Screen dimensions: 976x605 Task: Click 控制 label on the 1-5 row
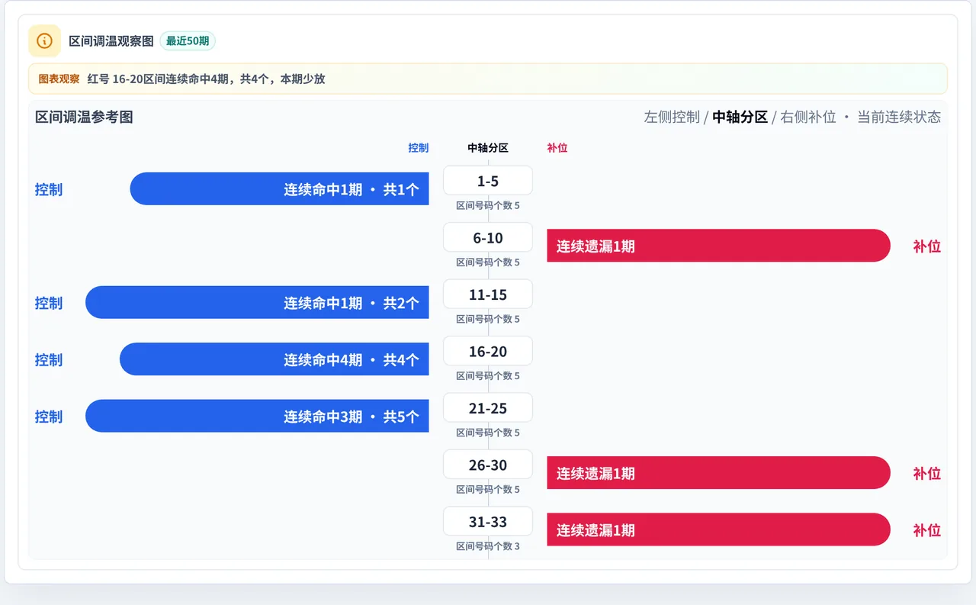click(x=49, y=189)
